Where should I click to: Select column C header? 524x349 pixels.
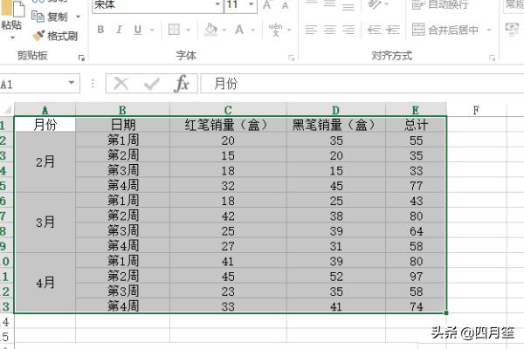[x=228, y=110]
